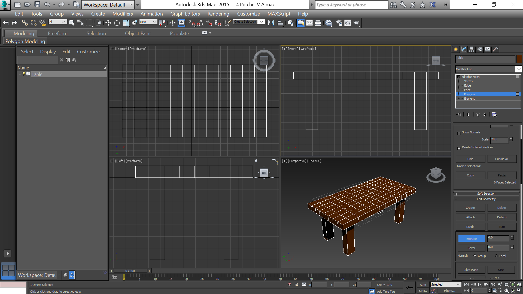
Task: Switch to the Object Paint ribbon tab
Action: pos(138,33)
